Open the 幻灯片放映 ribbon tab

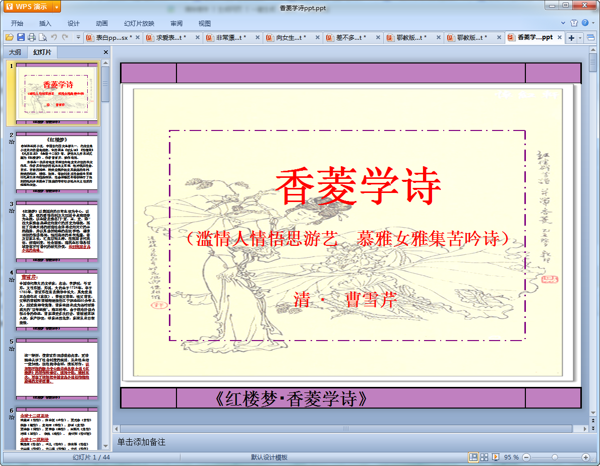139,23
